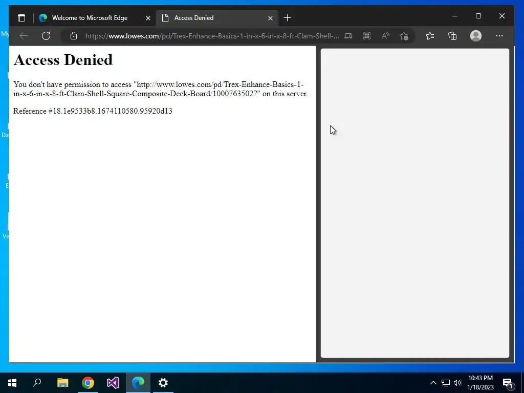
Task: Close the Welcome to Microsoft Edge tab
Action: [x=148, y=18]
